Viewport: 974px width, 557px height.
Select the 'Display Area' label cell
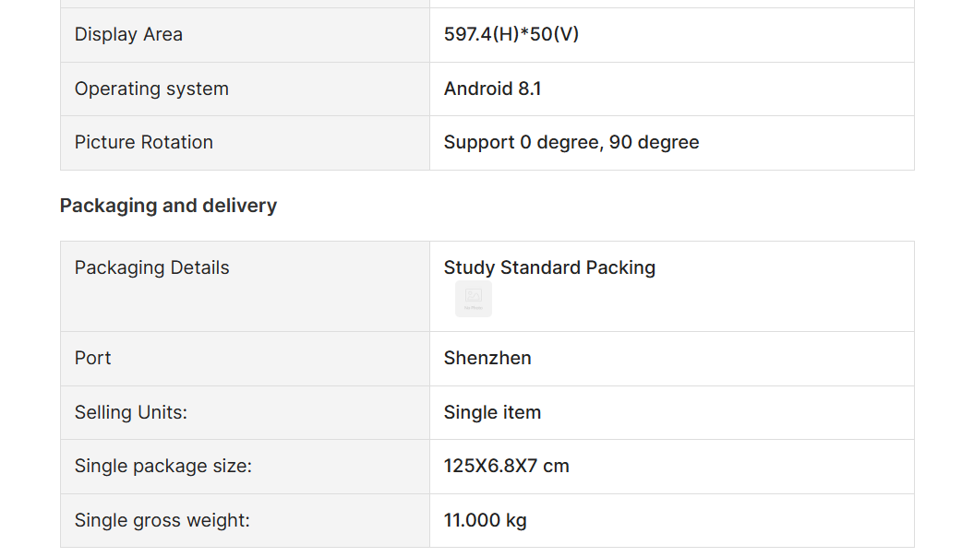(128, 35)
